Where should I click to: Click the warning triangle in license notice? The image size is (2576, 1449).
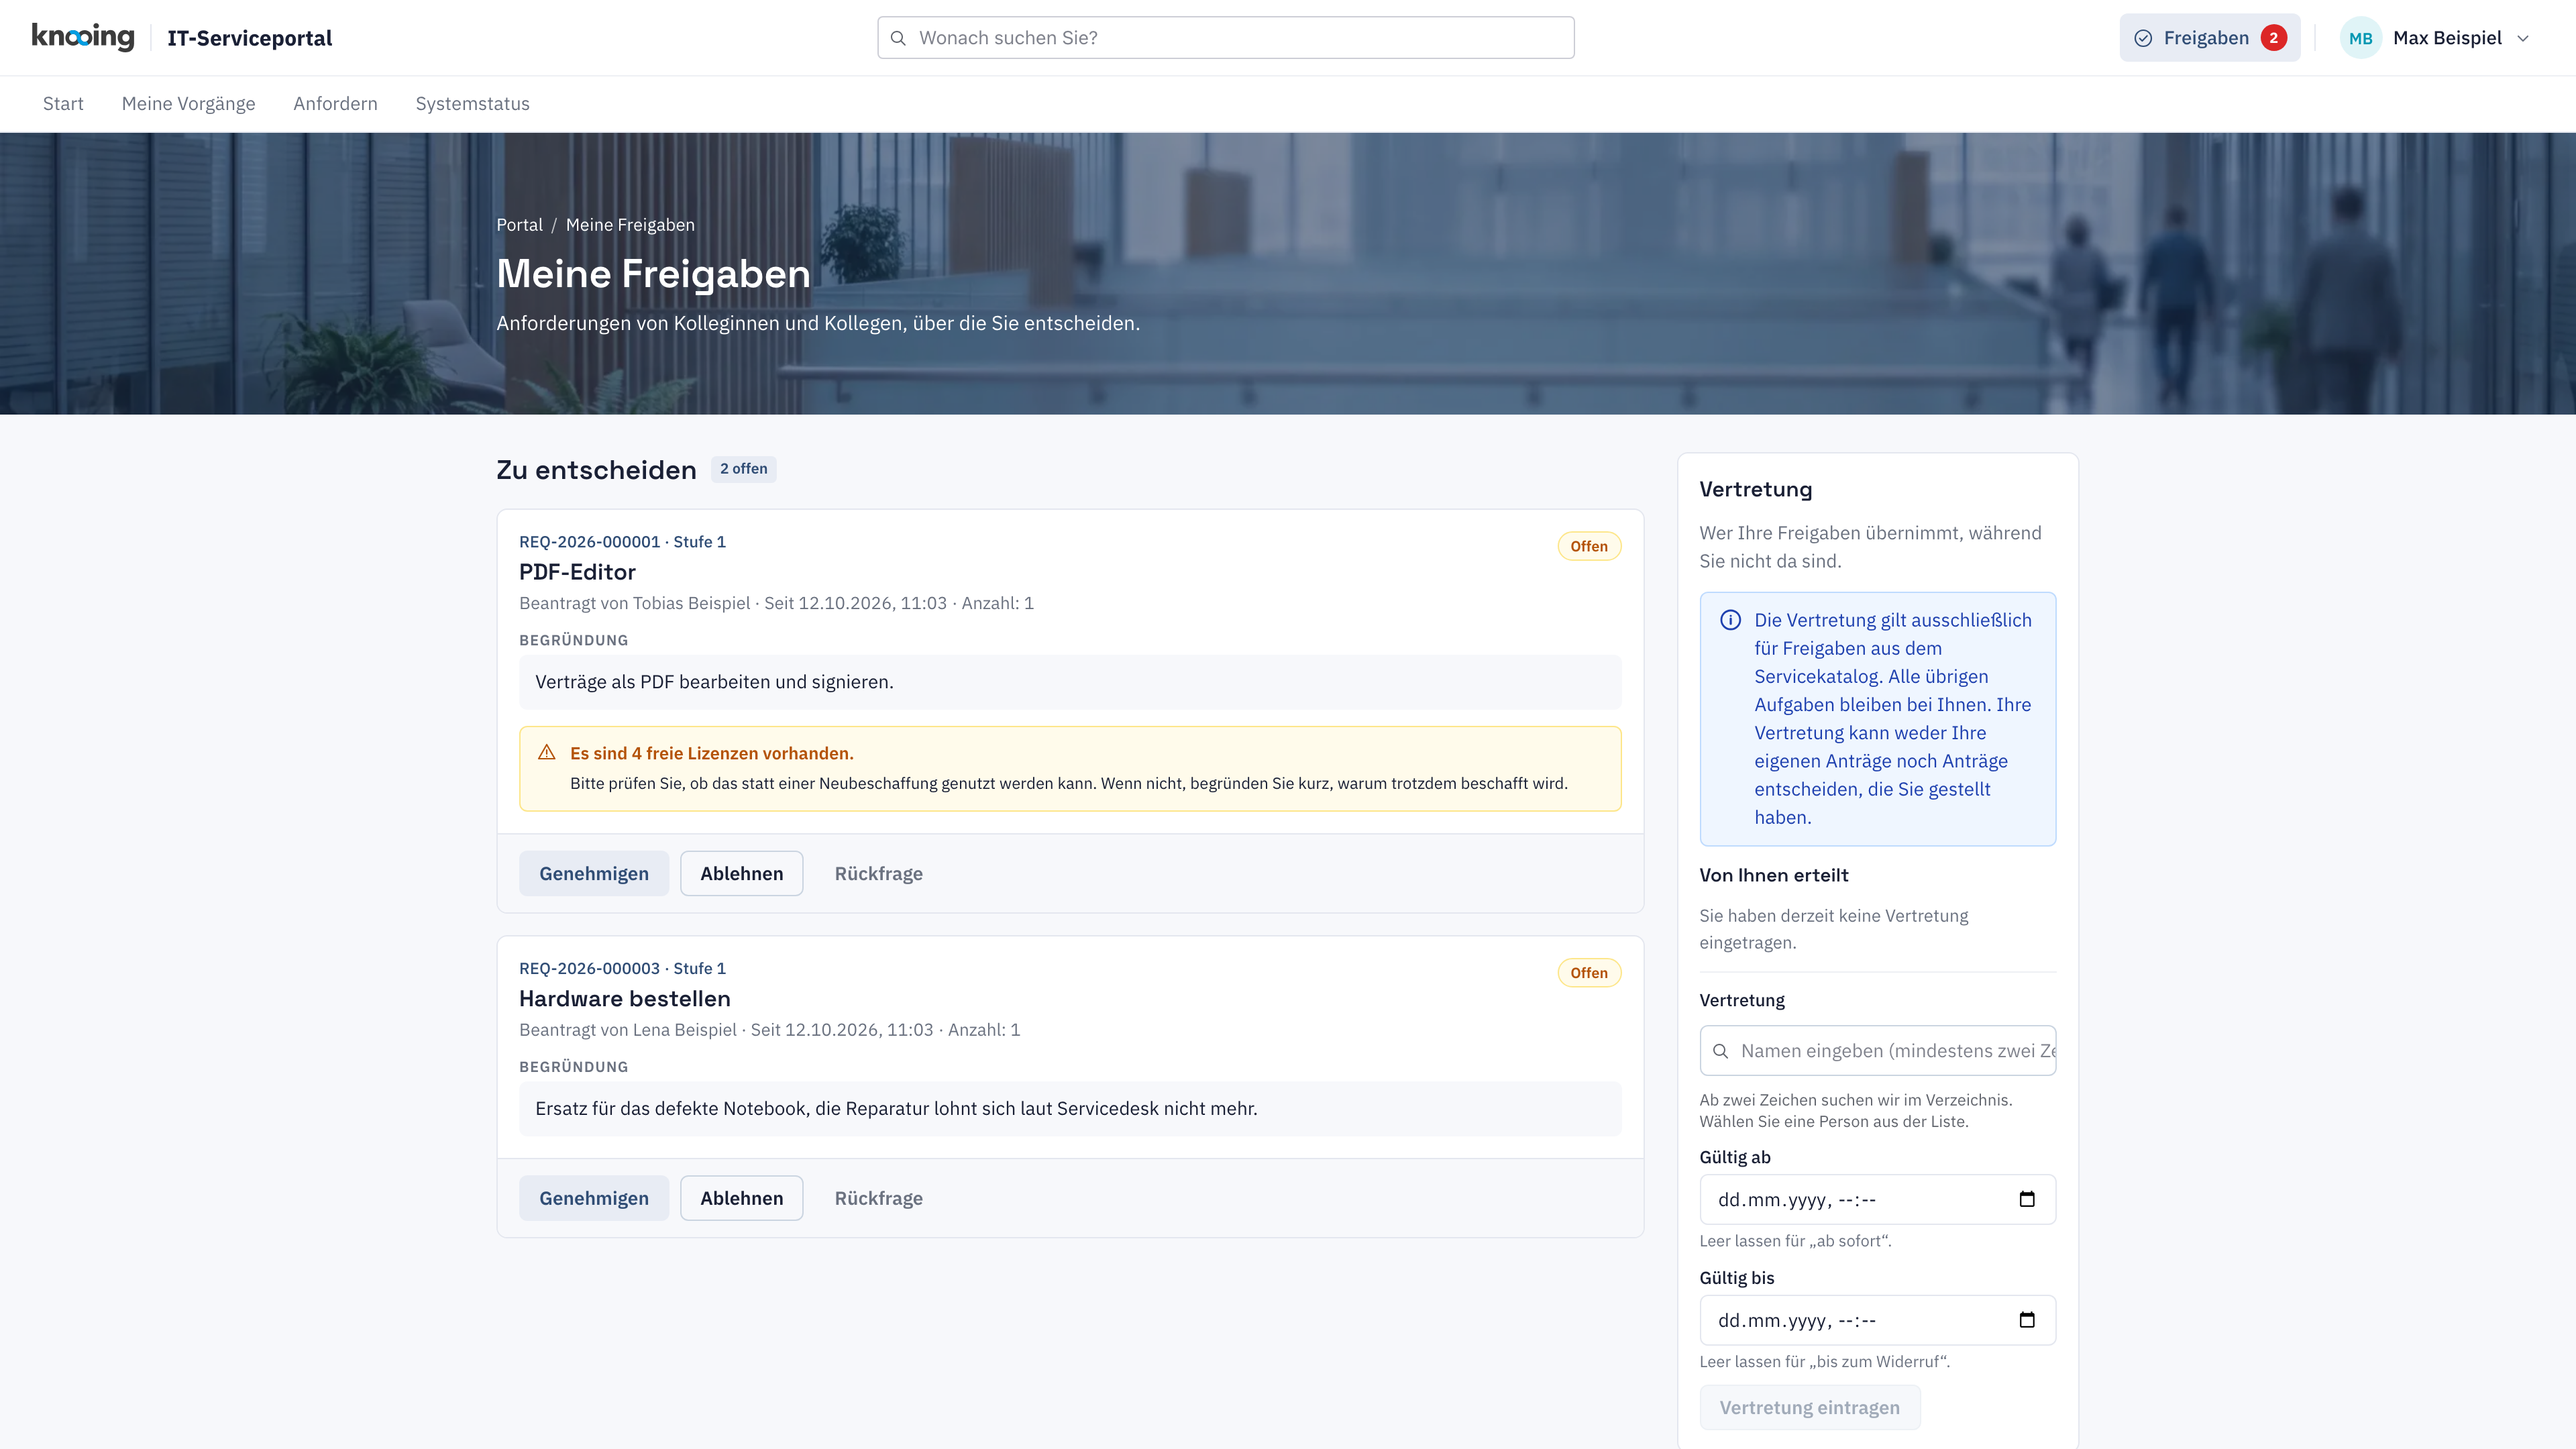547,752
